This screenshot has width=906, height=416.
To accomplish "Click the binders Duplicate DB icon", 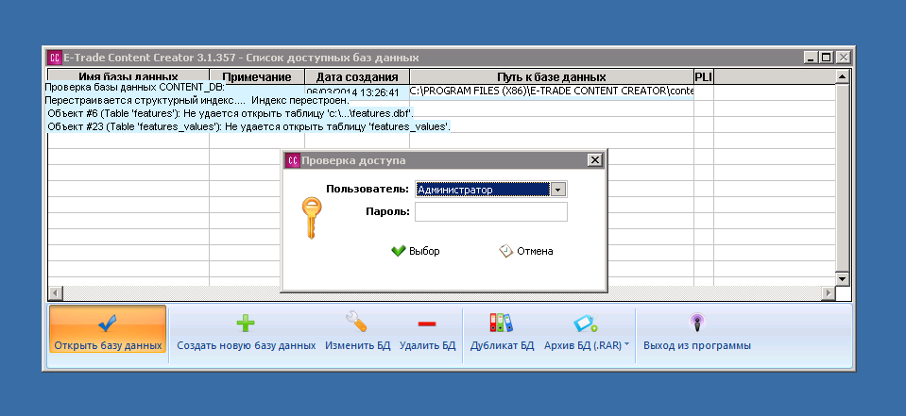I will coord(501,323).
